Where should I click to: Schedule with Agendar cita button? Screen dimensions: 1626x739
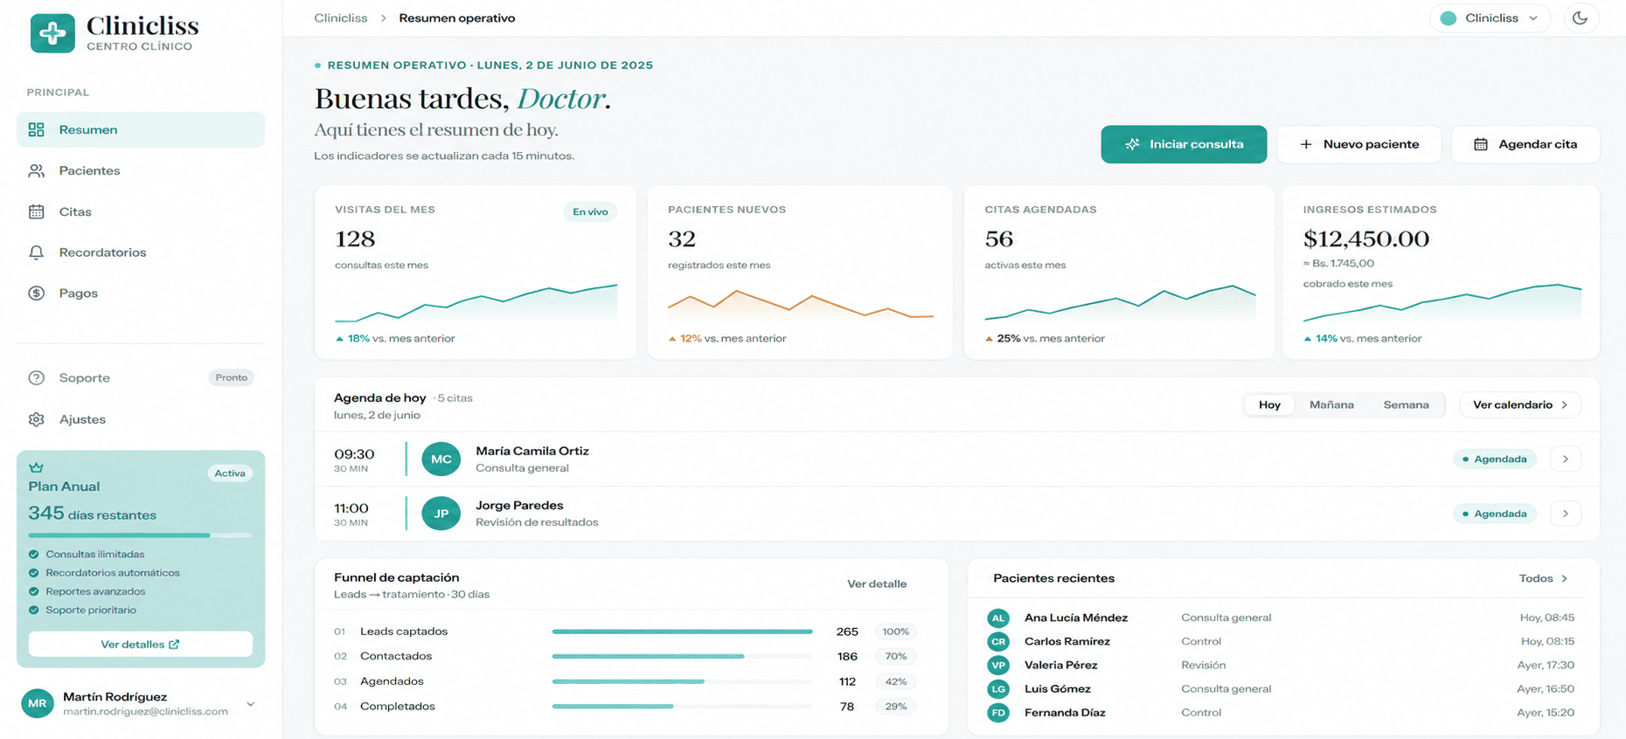[1525, 144]
